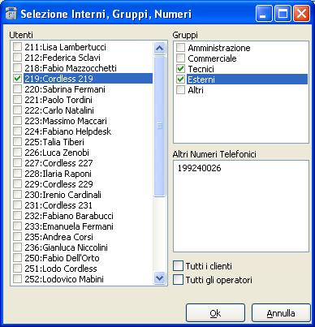The height and width of the screenshot is (327, 315).
Task: Minimize the Selezione Interni dialog
Action: (x=263, y=14)
